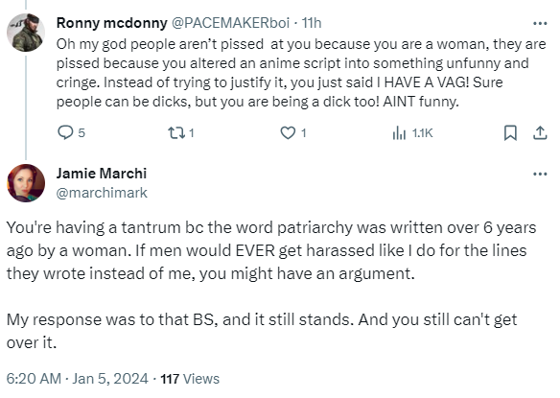Retweet Ronny mcdonny's post

pyautogui.click(x=176, y=133)
